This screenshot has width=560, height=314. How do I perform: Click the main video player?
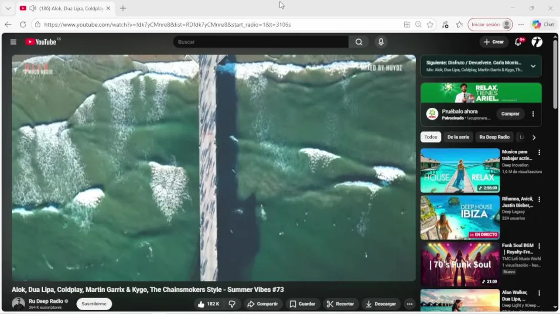tap(214, 168)
